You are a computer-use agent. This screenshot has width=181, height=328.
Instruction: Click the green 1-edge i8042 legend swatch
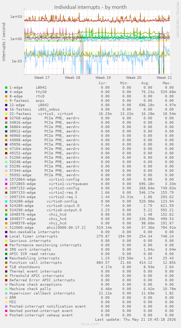point(6,88)
